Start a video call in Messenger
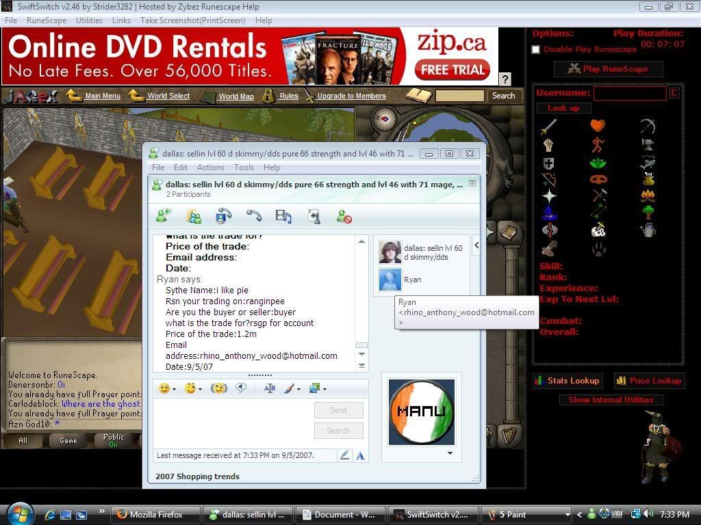Image resolution: width=701 pixels, height=525 pixels. click(224, 216)
